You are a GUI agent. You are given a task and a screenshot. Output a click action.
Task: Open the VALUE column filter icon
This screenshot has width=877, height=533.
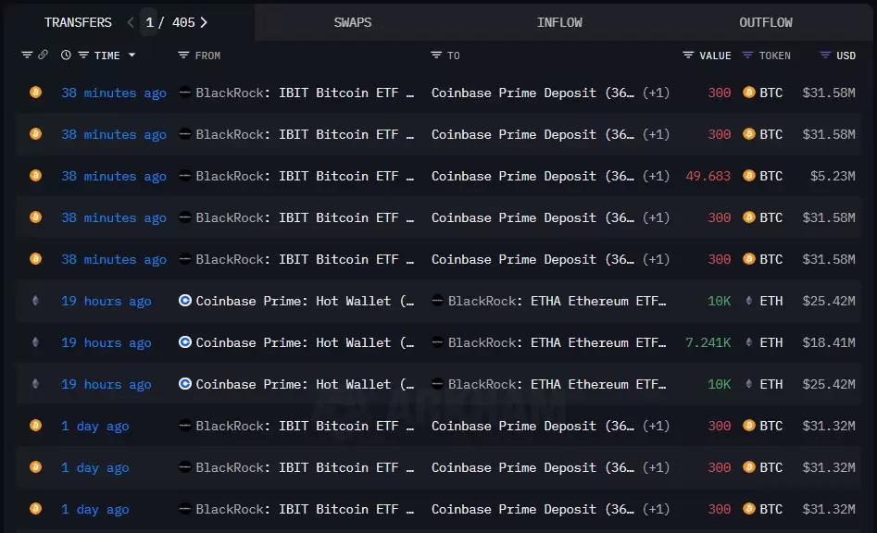click(x=688, y=55)
